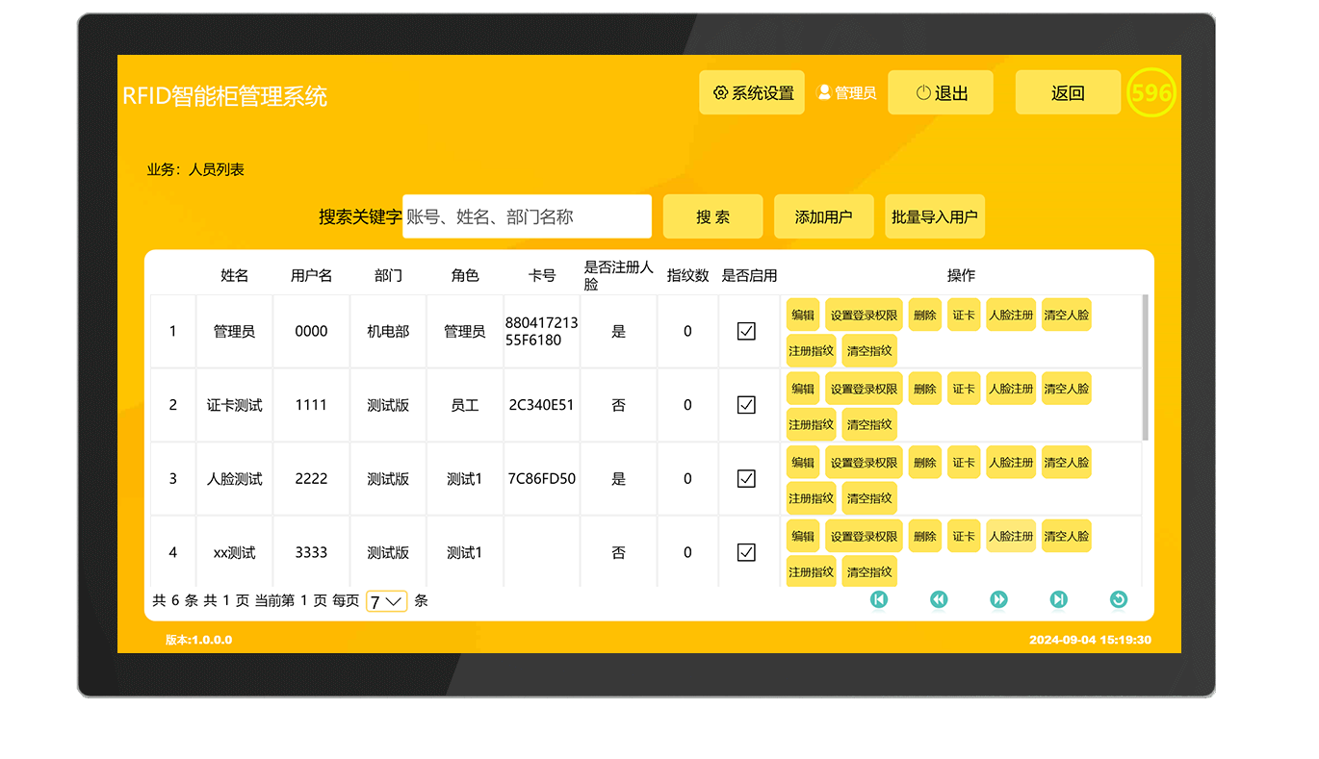Screen dimensions: 1319x759
Task: Click the 管理员 user profile icon
Action: pos(824,92)
